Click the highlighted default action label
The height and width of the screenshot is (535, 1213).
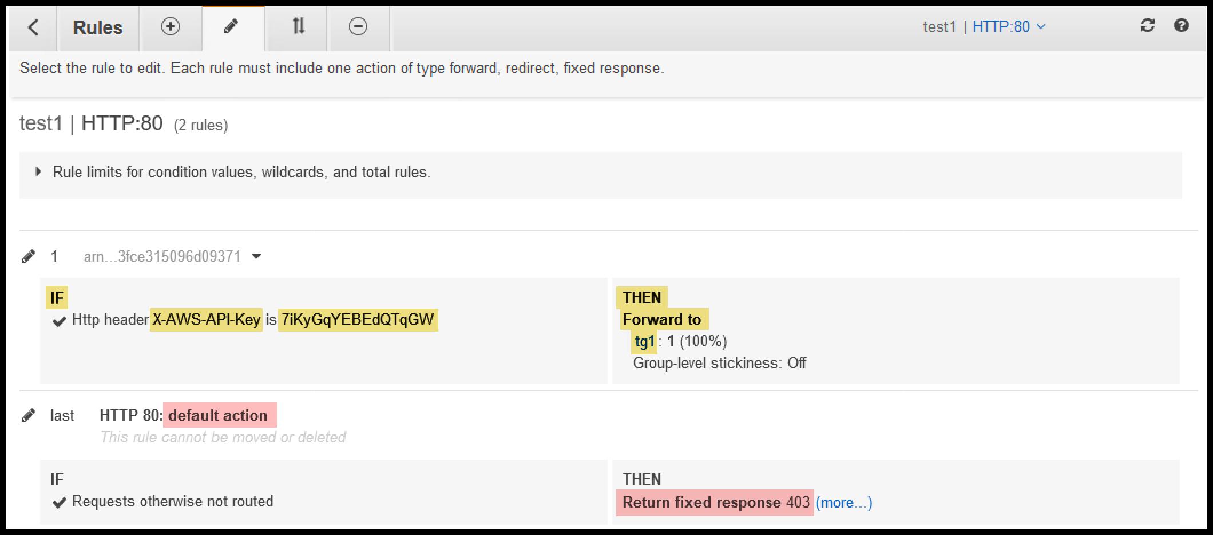pos(219,415)
